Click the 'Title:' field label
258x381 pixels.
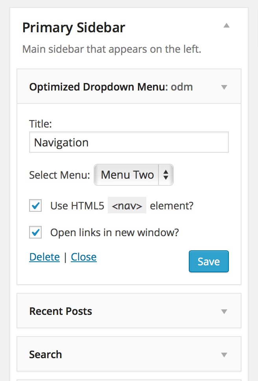click(41, 124)
